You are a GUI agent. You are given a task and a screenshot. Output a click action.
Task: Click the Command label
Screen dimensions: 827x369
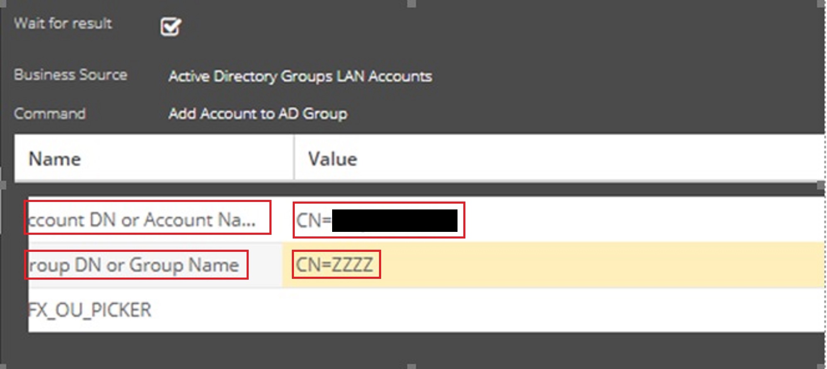coord(50,113)
